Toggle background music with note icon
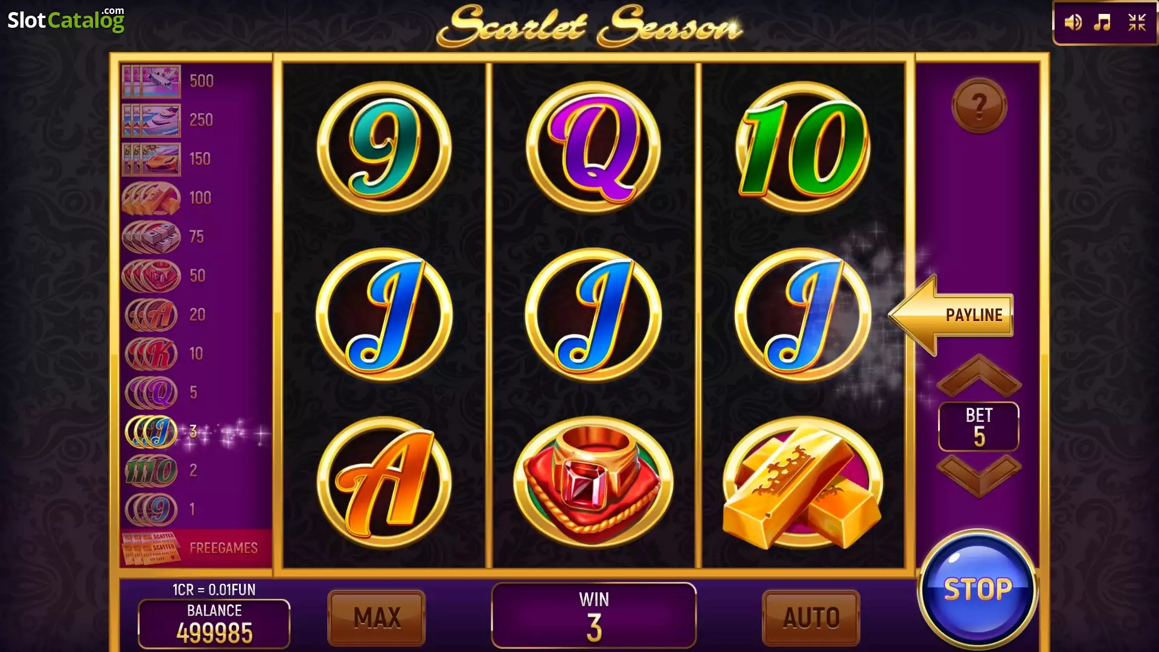This screenshot has height=652, width=1159. (1103, 22)
